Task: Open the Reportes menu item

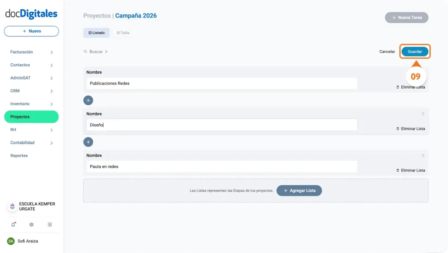Action: [19, 155]
